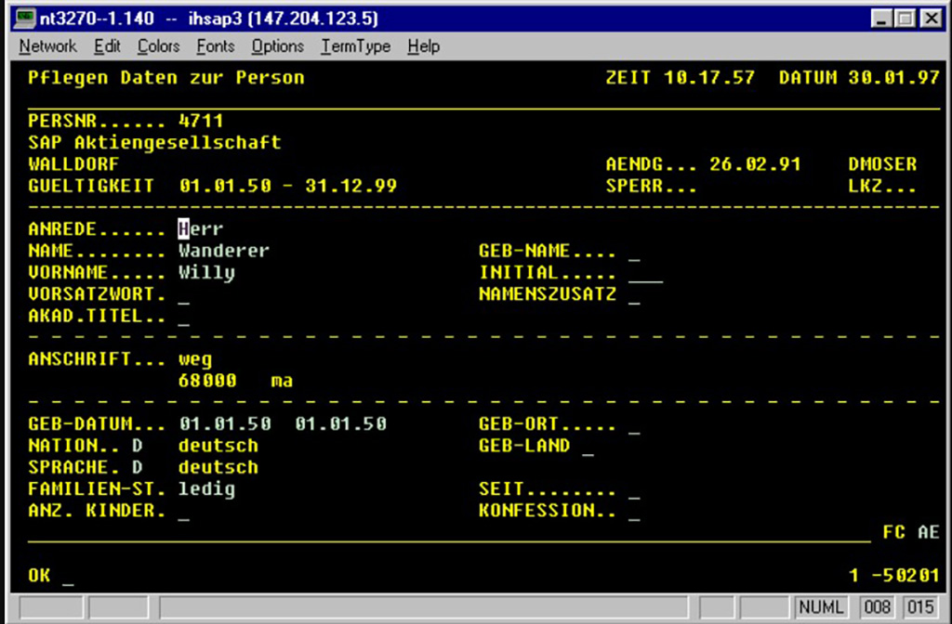
Task: Click the INITIAL input field
Action: tap(645, 274)
